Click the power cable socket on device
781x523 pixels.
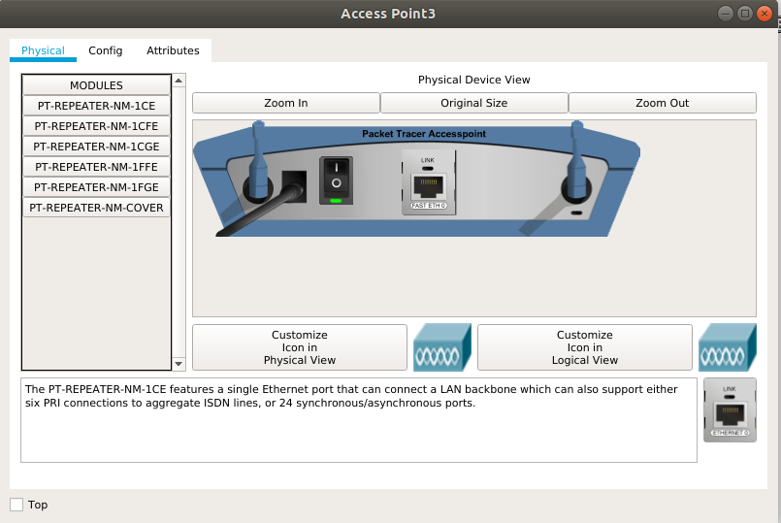[x=294, y=184]
